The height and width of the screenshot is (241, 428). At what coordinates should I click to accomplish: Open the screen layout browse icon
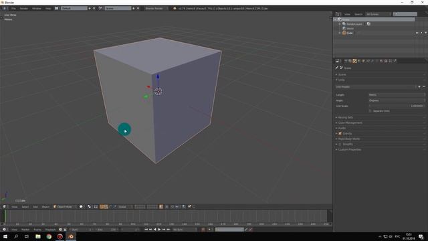[56, 9]
